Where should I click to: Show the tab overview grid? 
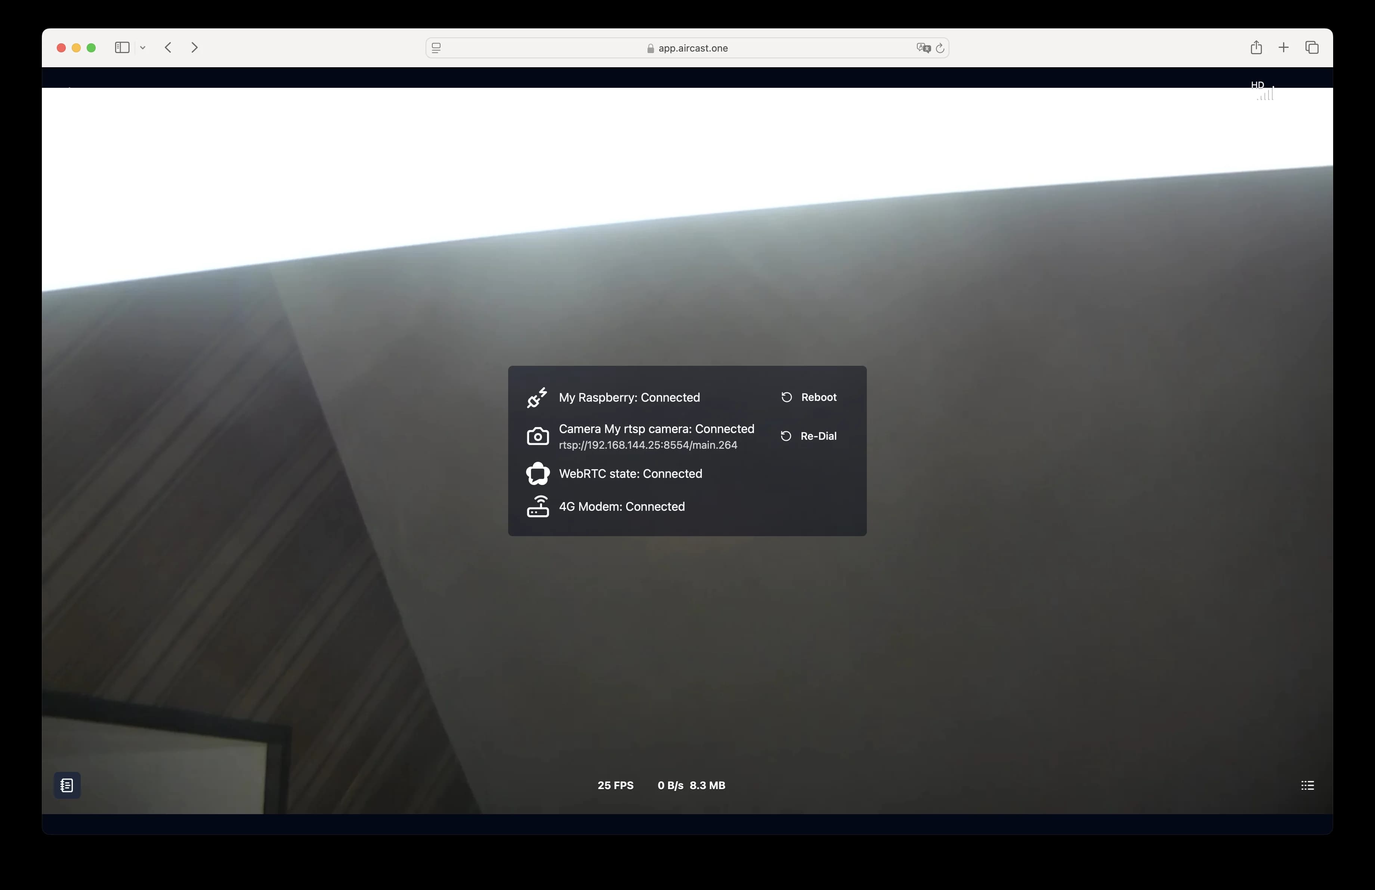point(1311,47)
